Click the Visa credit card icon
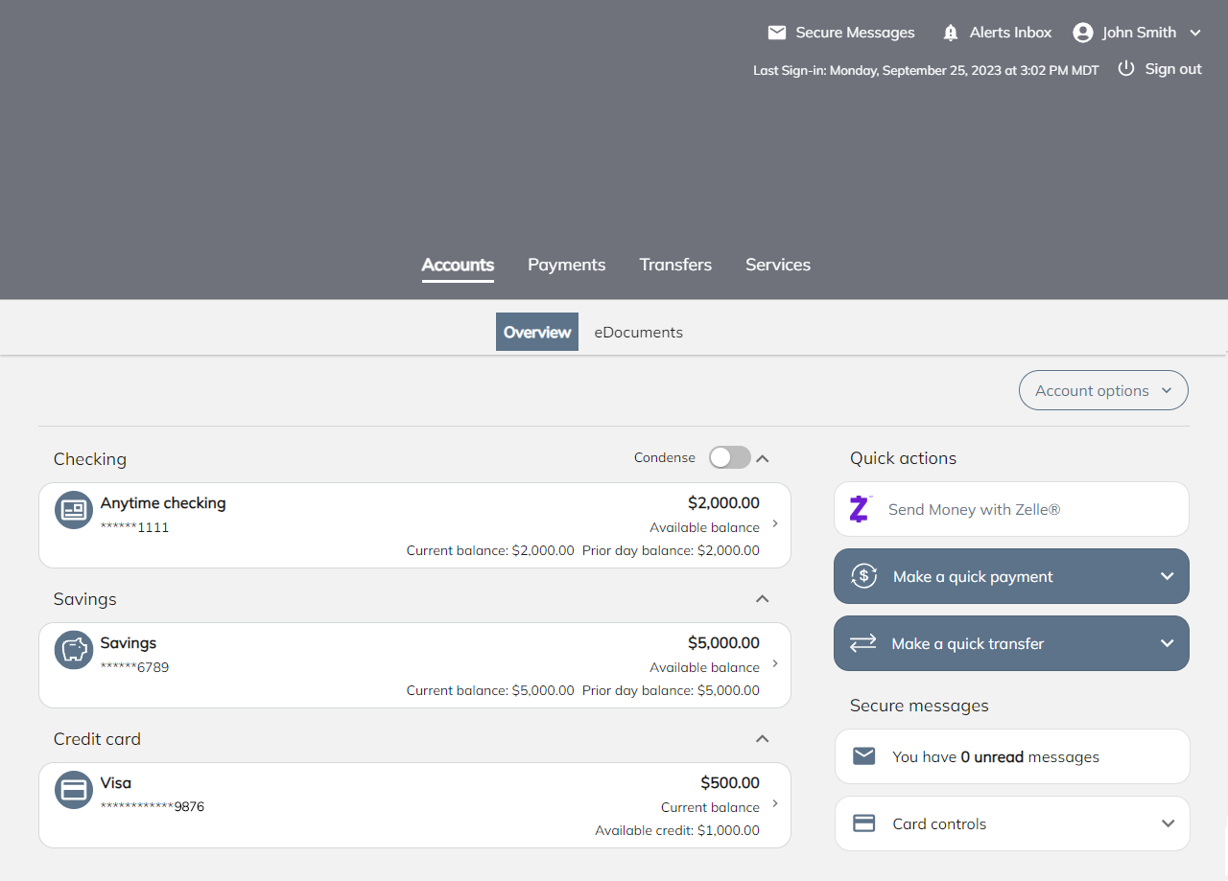The width and height of the screenshot is (1228, 881). click(x=74, y=790)
